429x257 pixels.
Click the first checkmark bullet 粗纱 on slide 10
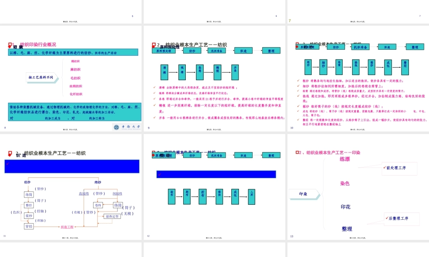pos(298,81)
